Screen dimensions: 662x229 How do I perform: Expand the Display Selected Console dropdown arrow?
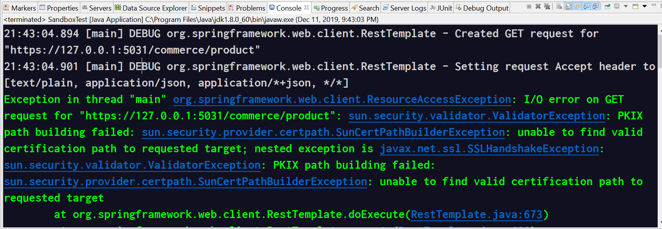[626, 7]
